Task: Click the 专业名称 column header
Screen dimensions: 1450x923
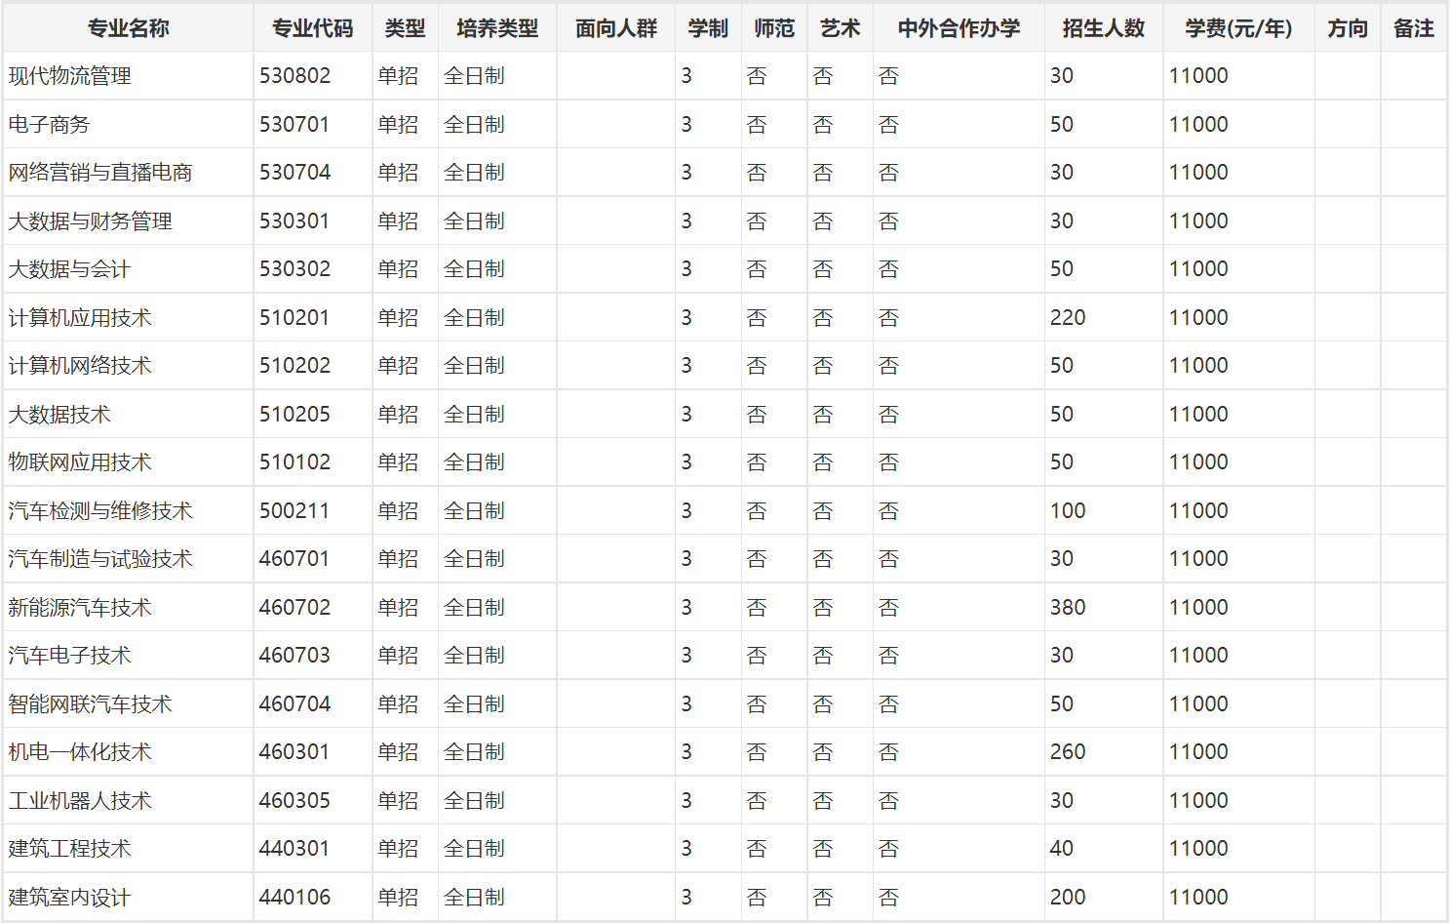Action: tap(128, 28)
